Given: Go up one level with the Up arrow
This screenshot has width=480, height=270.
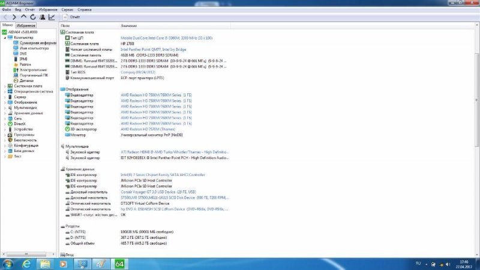Looking at the screenshot, I should [x=23, y=17].
